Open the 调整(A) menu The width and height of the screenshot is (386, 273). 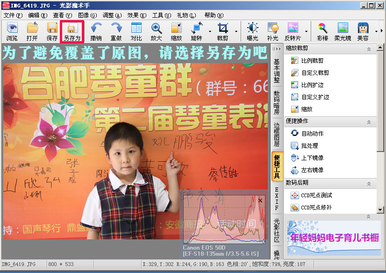click(112, 15)
